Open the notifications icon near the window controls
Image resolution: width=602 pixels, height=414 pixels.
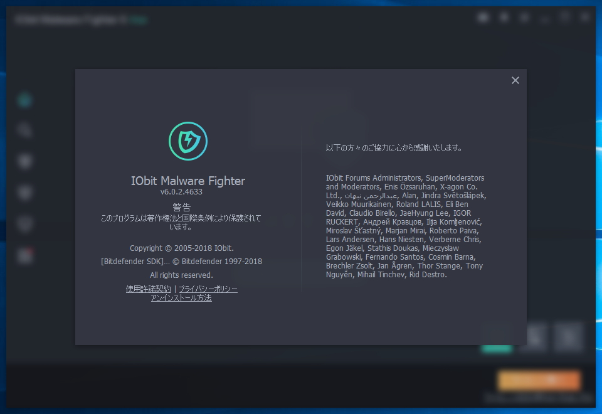tap(545, 17)
